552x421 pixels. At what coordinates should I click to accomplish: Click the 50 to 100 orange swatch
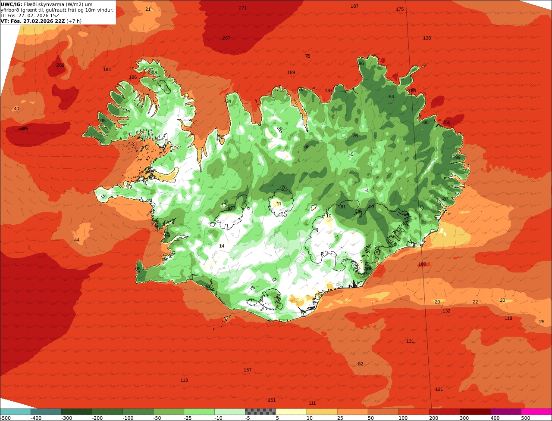(383, 412)
